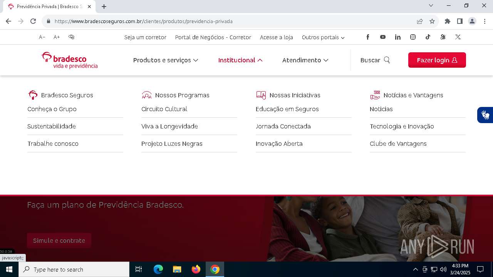View site information lock icon

(x=48, y=21)
